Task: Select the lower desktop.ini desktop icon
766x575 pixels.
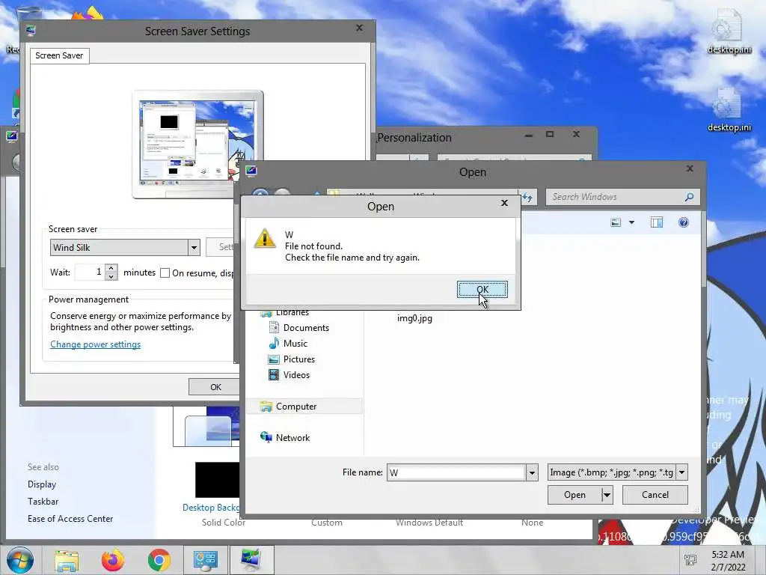Action: point(729,109)
